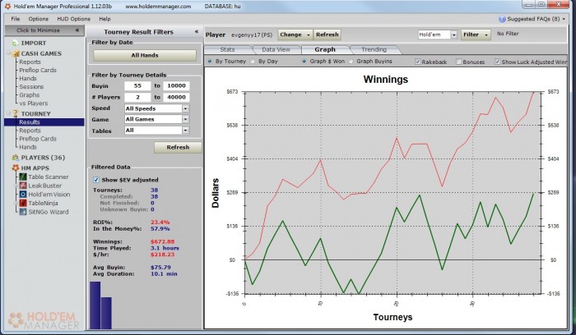
Task: Collapse the CASH GAMES tree node
Action: (x=8, y=53)
